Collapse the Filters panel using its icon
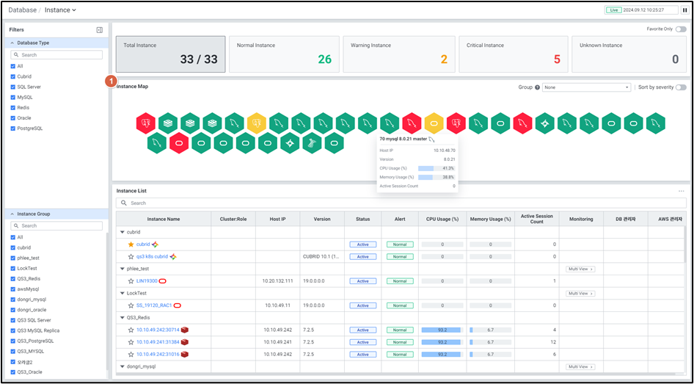The image size is (694, 384). 99,30
